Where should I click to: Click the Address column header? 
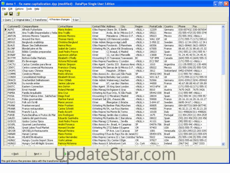(x=113, y=26)
